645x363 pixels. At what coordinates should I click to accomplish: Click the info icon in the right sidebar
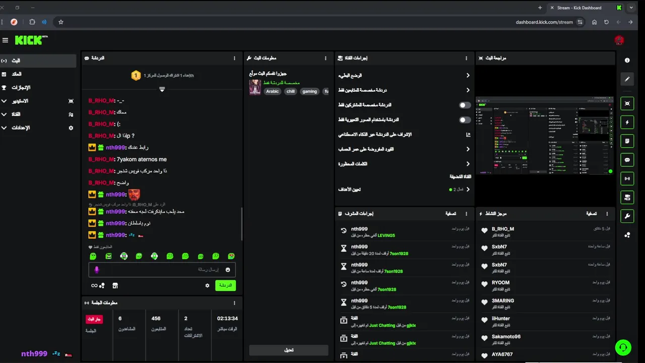click(627, 60)
